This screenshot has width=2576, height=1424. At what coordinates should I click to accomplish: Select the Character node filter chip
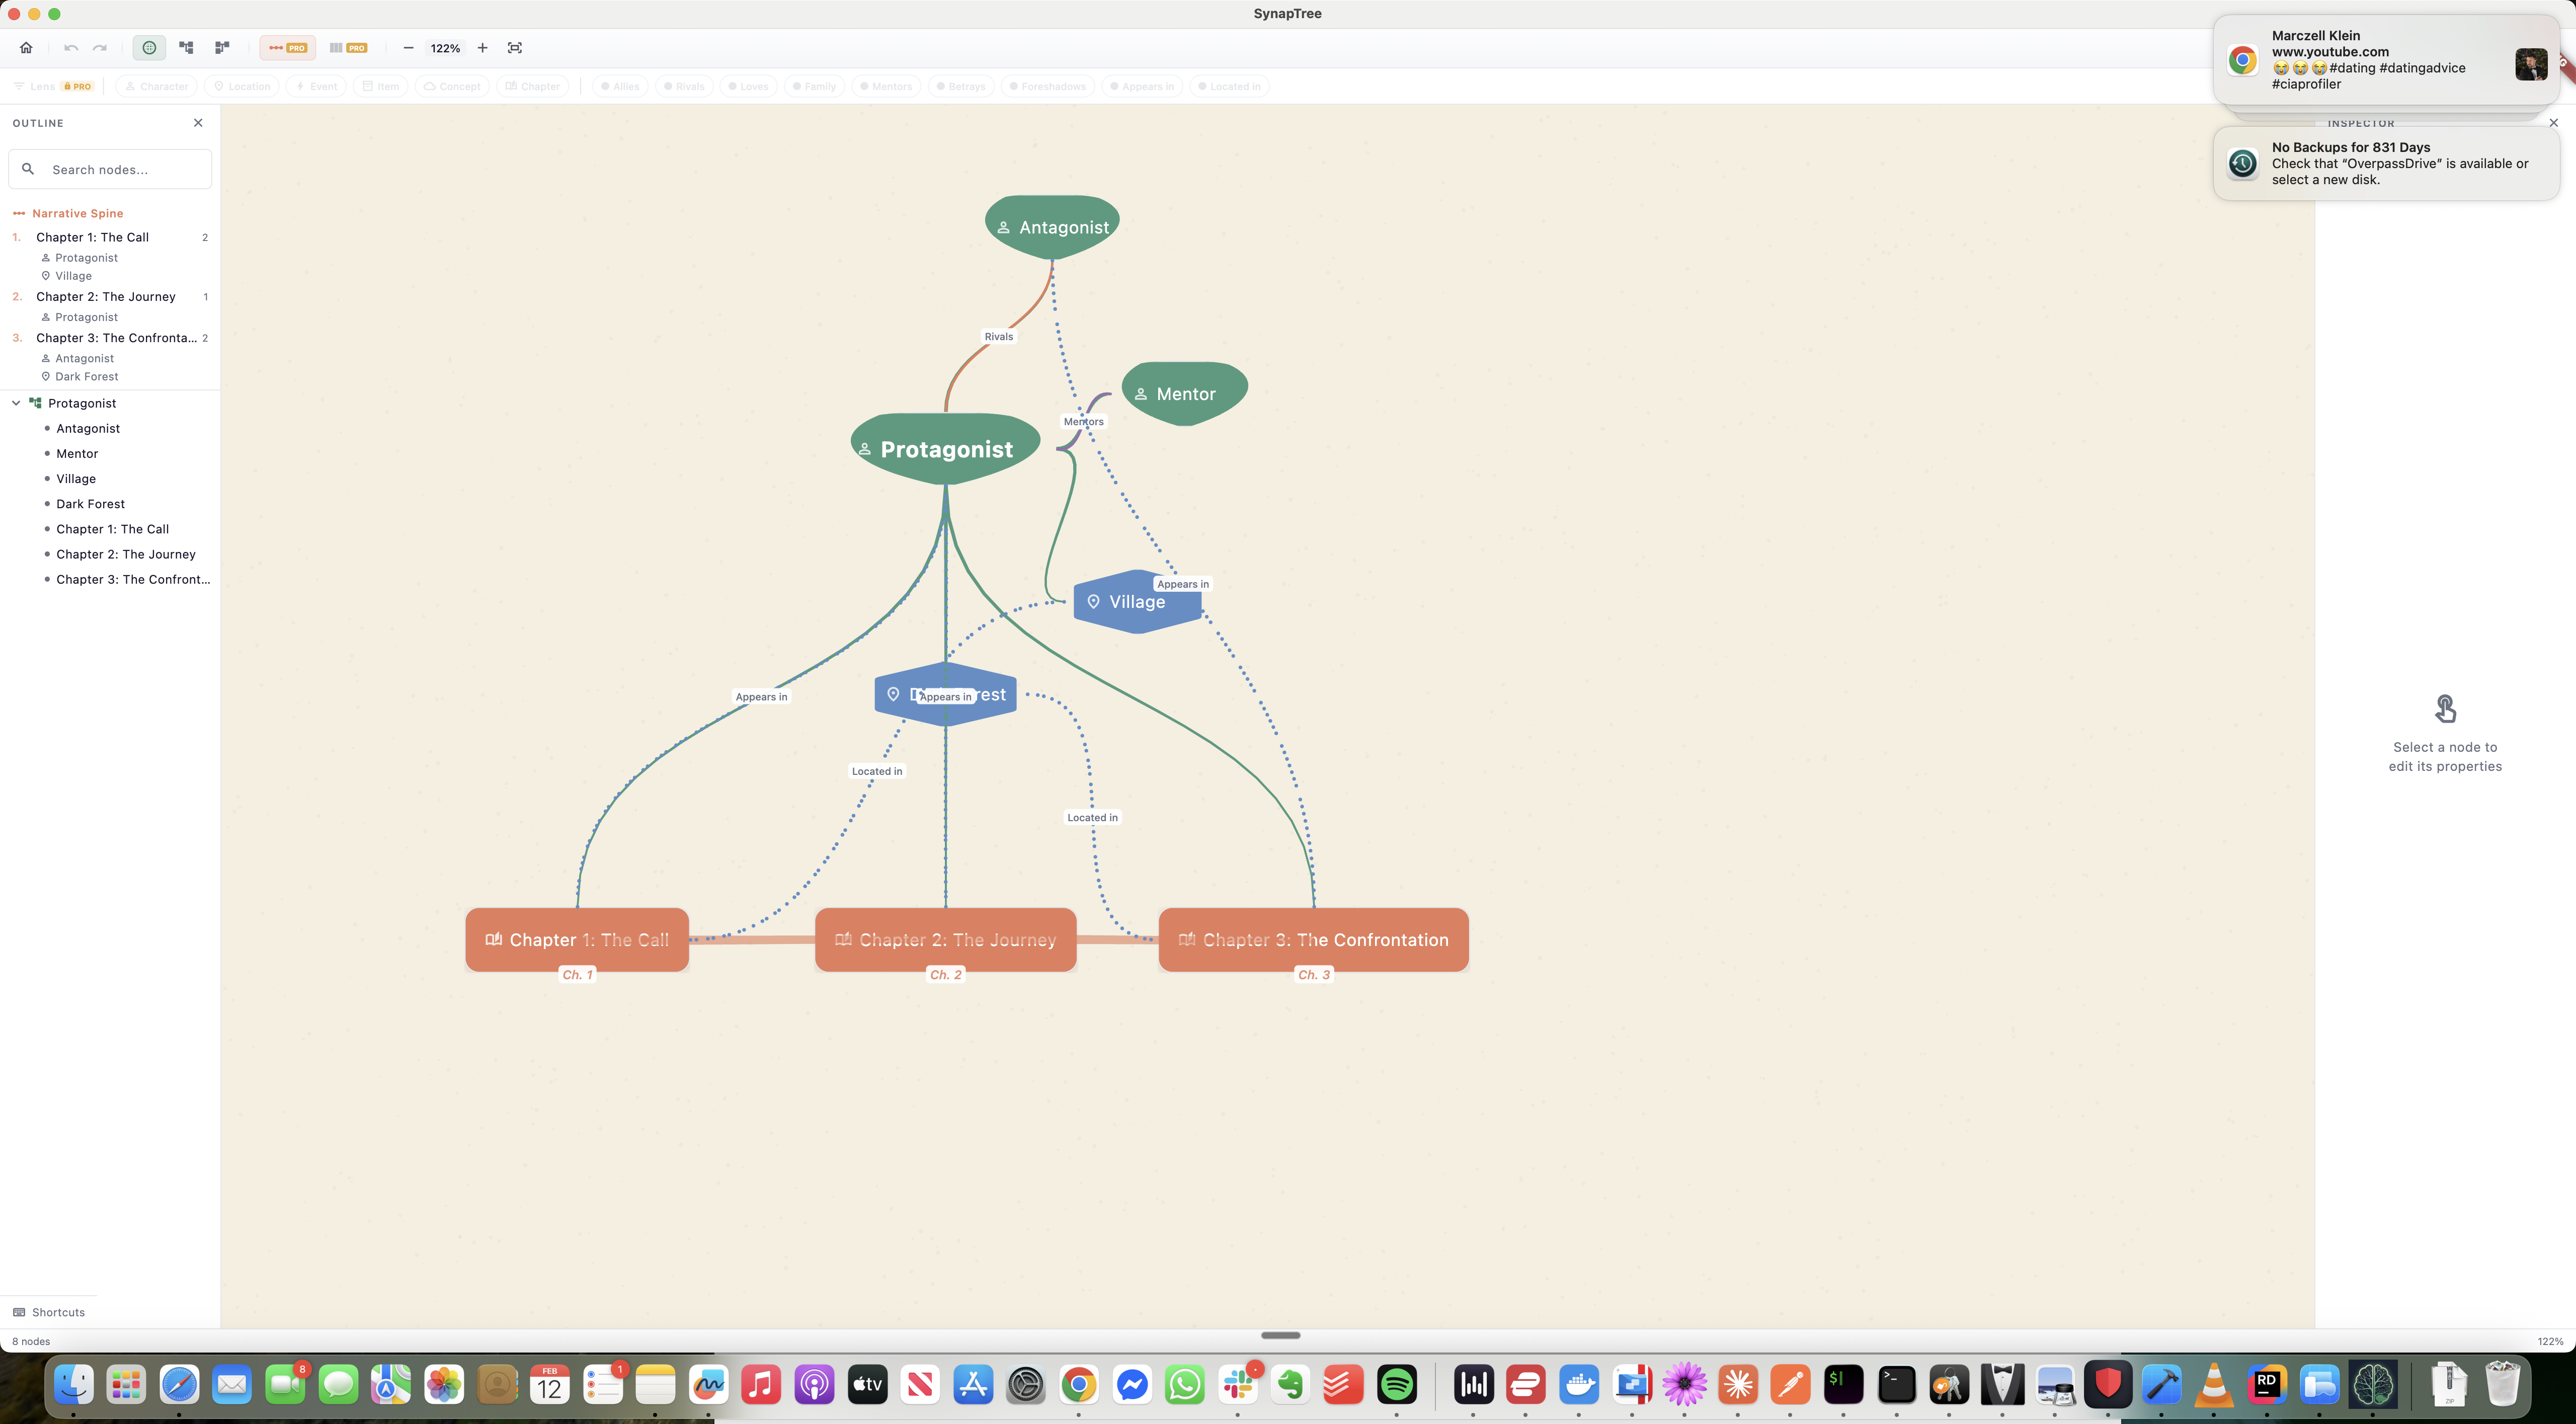(x=156, y=86)
